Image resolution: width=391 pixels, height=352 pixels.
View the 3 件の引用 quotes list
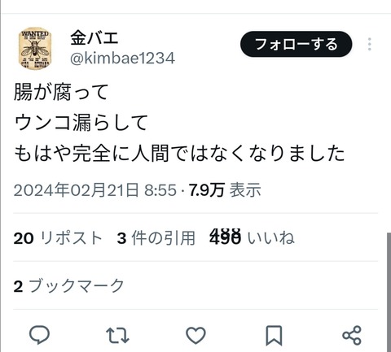(156, 238)
